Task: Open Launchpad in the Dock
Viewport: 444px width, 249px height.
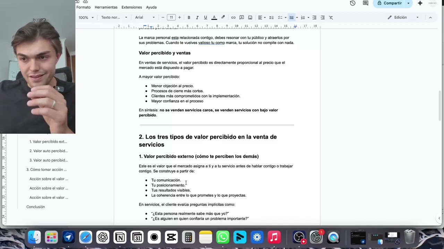Action: point(51,237)
